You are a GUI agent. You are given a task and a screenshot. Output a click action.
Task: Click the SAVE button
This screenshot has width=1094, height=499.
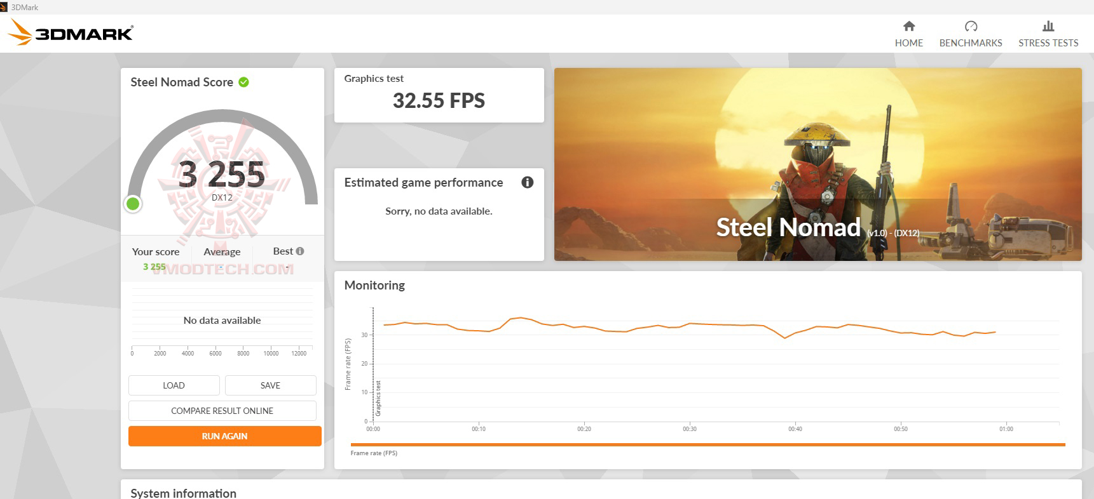coord(270,385)
